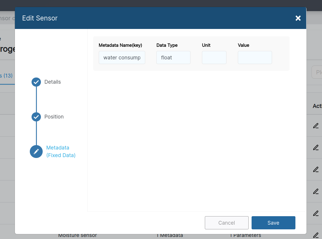The image size is (322, 239).
Task: Click the checkmark icon on the Position step
Action: pos(36,117)
